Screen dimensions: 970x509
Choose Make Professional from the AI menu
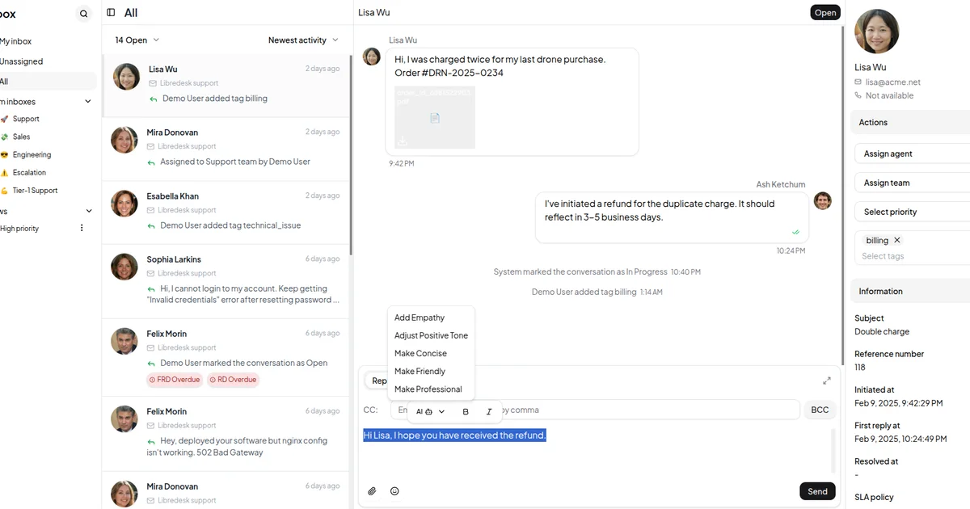click(x=431, y=389)
